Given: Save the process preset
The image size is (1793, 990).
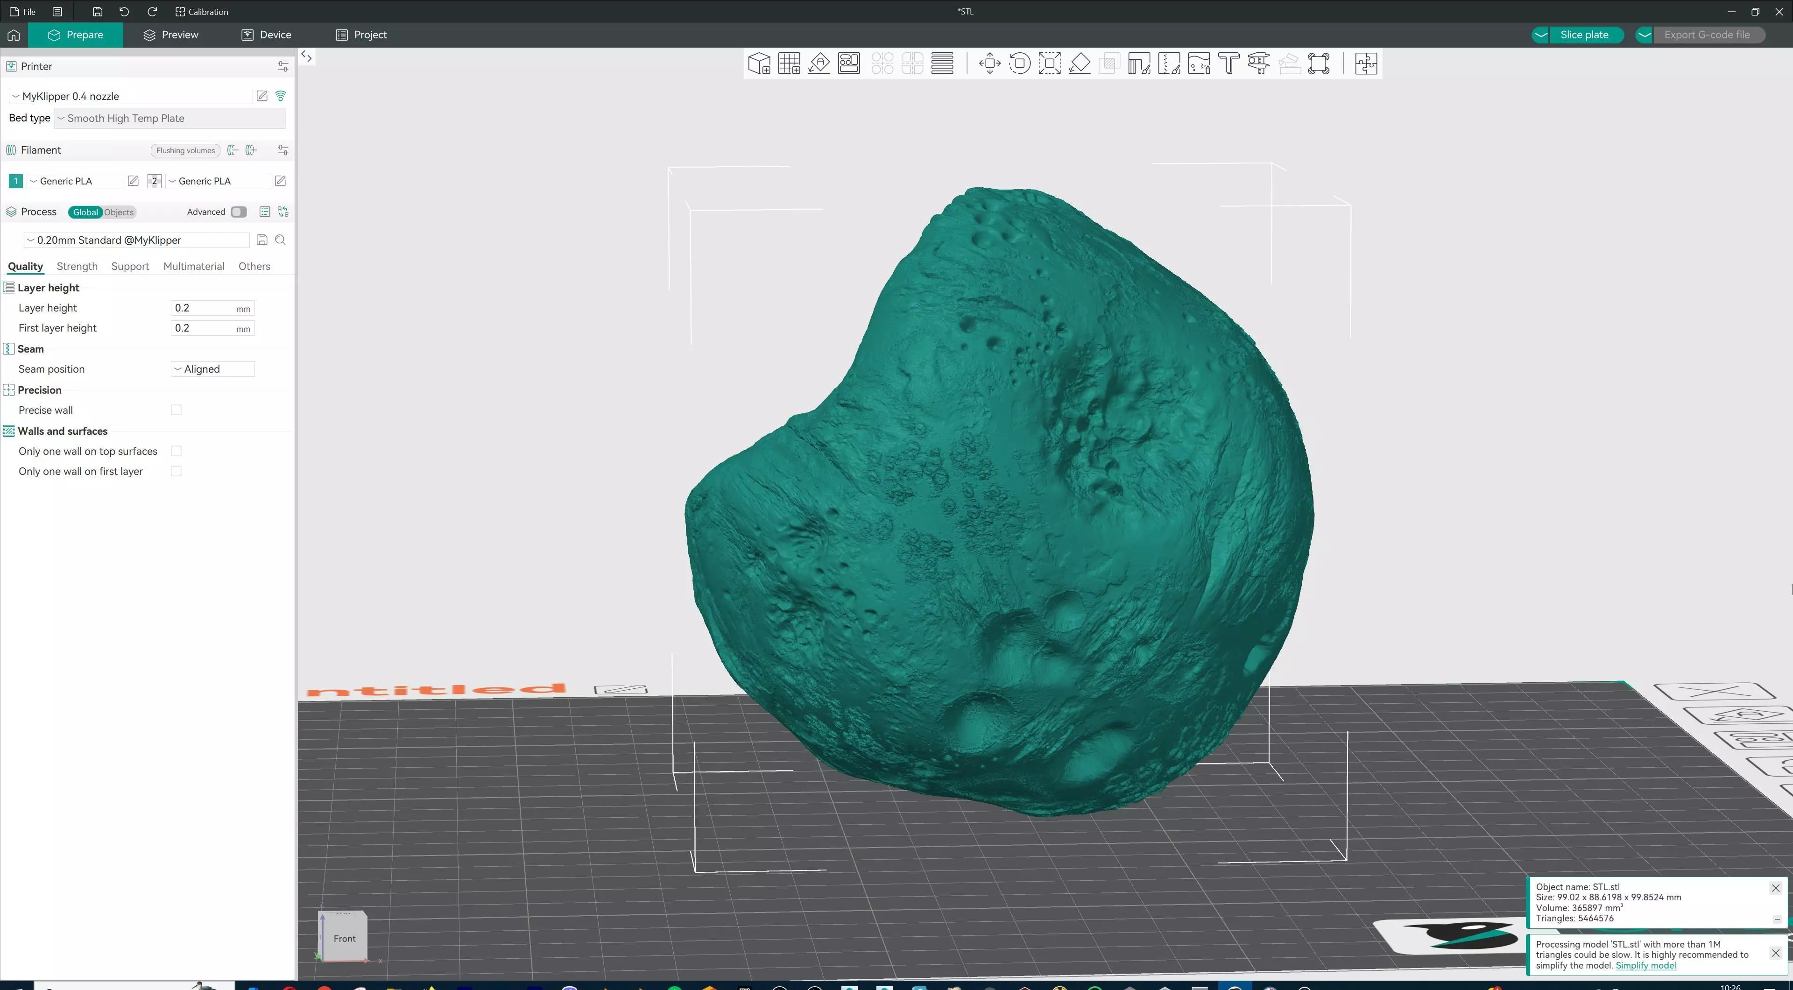Looking at the screenshot, I should (261, 240).
